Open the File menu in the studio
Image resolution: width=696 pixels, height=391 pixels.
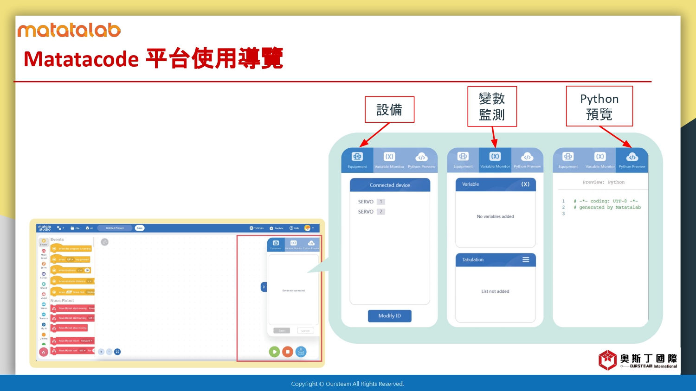(75, 228)
